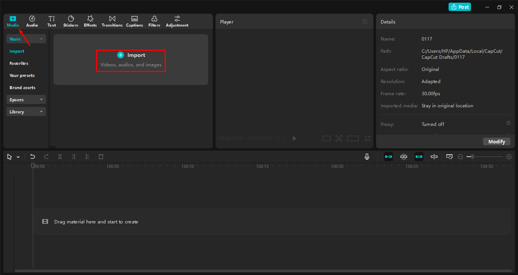Click the Adjustment panel icon
518x275 pixels.
(x=177, y=21)
